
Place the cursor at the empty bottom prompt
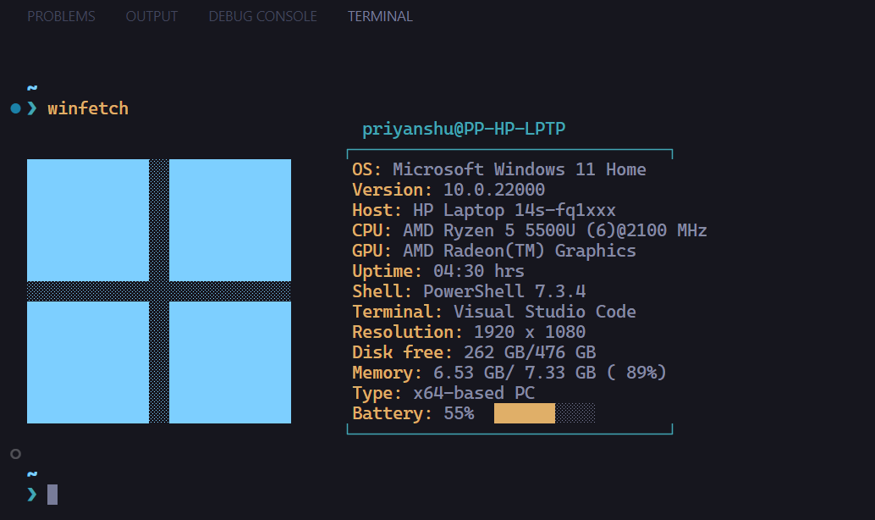coord(51,494)
